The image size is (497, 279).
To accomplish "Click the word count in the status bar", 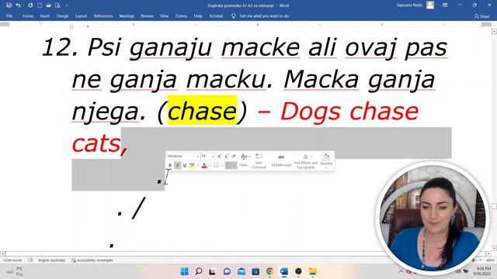I will (12, 260).
